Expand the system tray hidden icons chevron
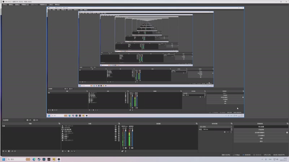Screen dimensions: 289x162 [262, 159]
